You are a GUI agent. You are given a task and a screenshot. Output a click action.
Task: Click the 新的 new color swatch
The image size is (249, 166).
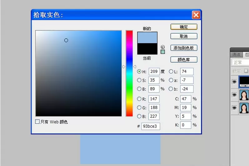(147, 38)
